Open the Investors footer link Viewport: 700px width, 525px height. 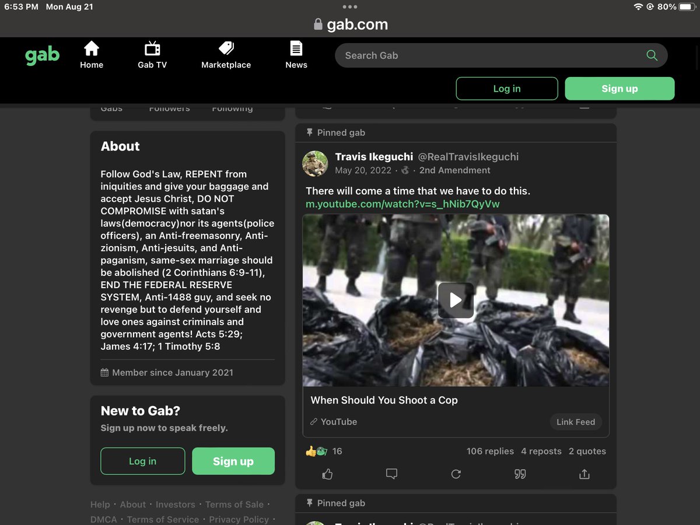[x=175, y=505]
